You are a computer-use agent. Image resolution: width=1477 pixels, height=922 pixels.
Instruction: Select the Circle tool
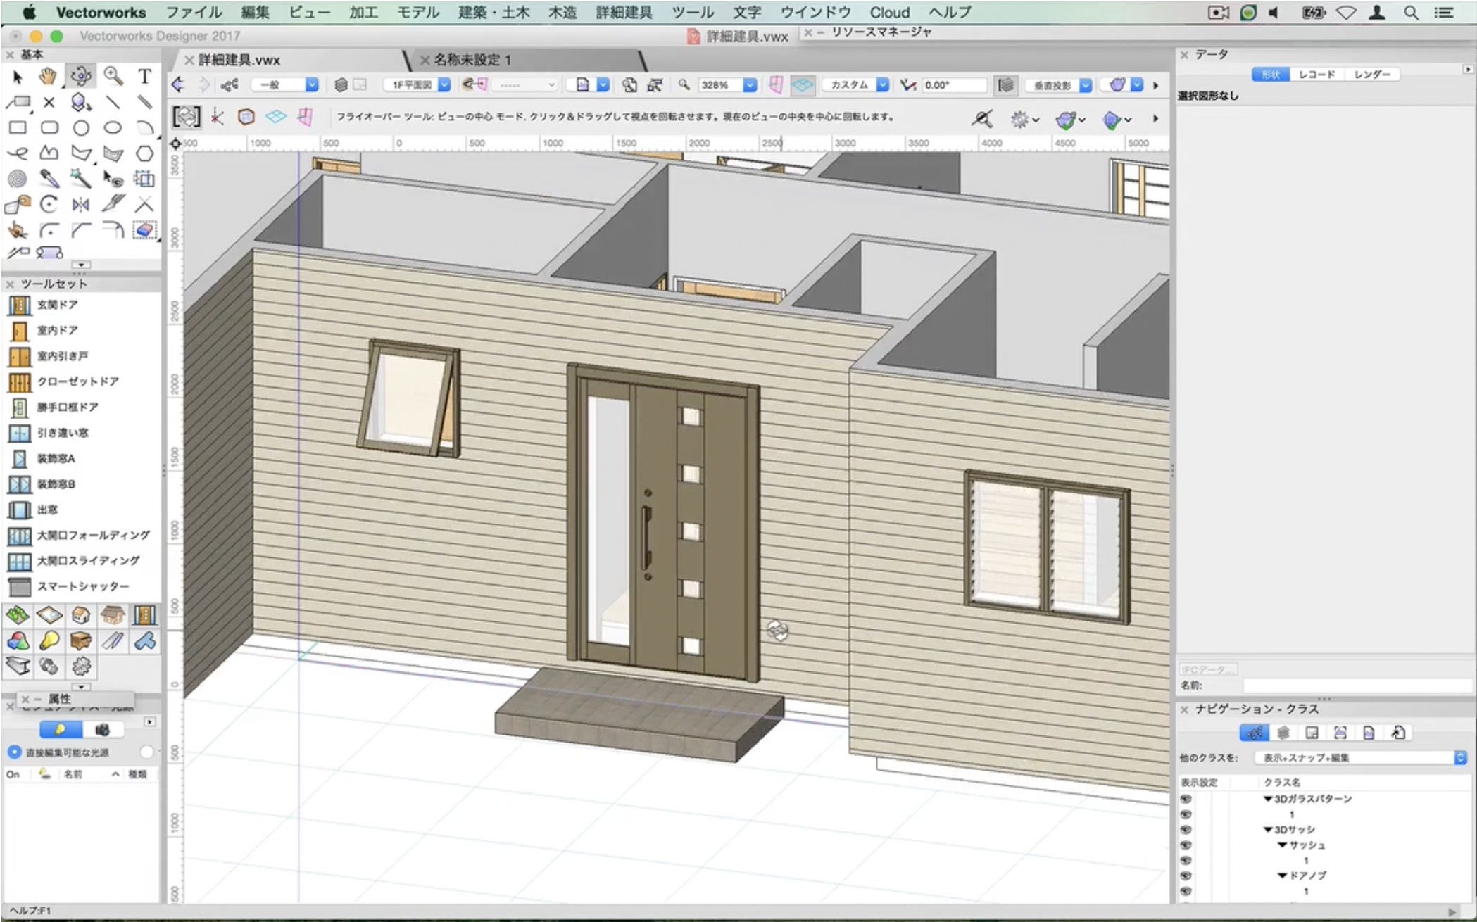point(81,127)
